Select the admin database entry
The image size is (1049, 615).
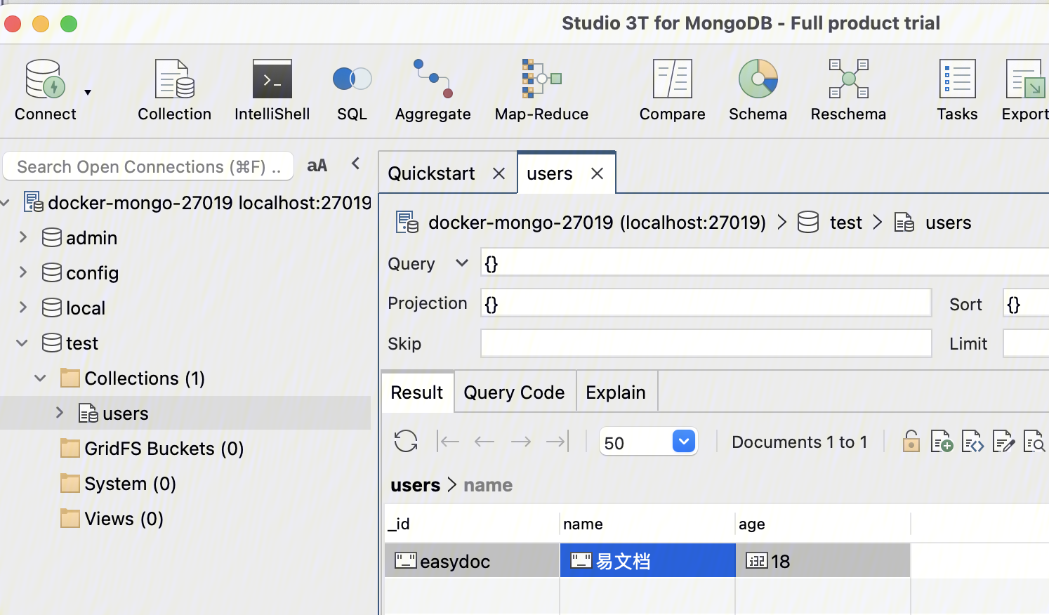[x=80, y=238]
